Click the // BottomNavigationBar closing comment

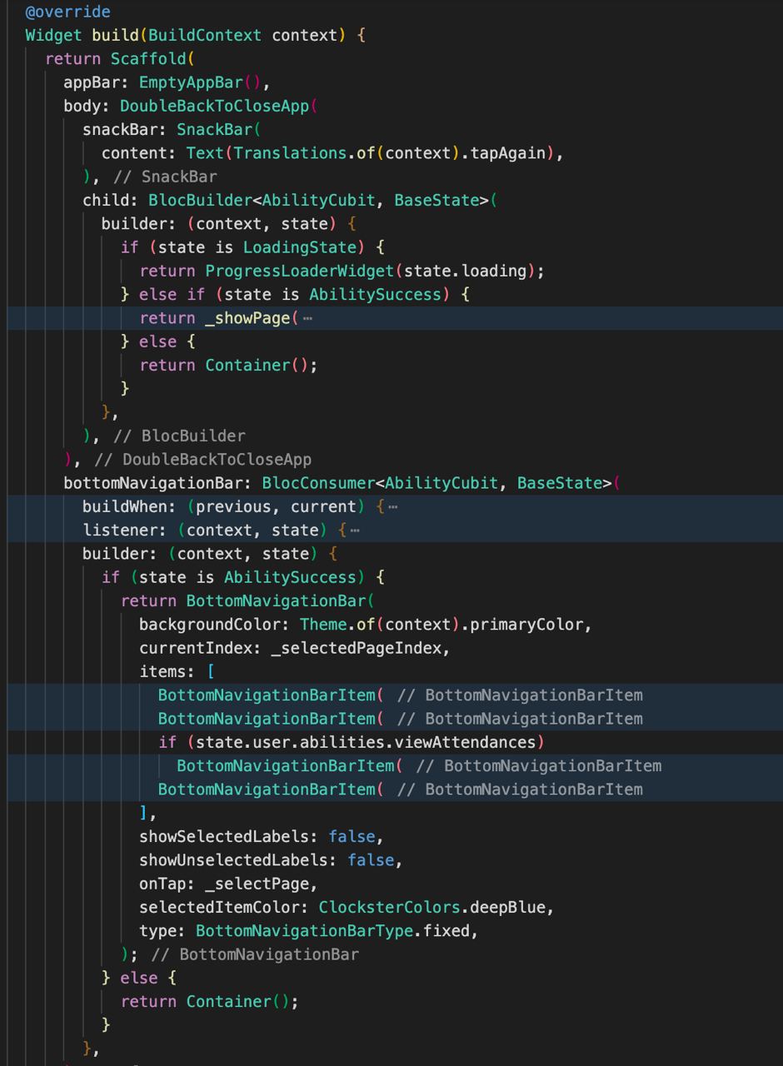click(255, 954)
